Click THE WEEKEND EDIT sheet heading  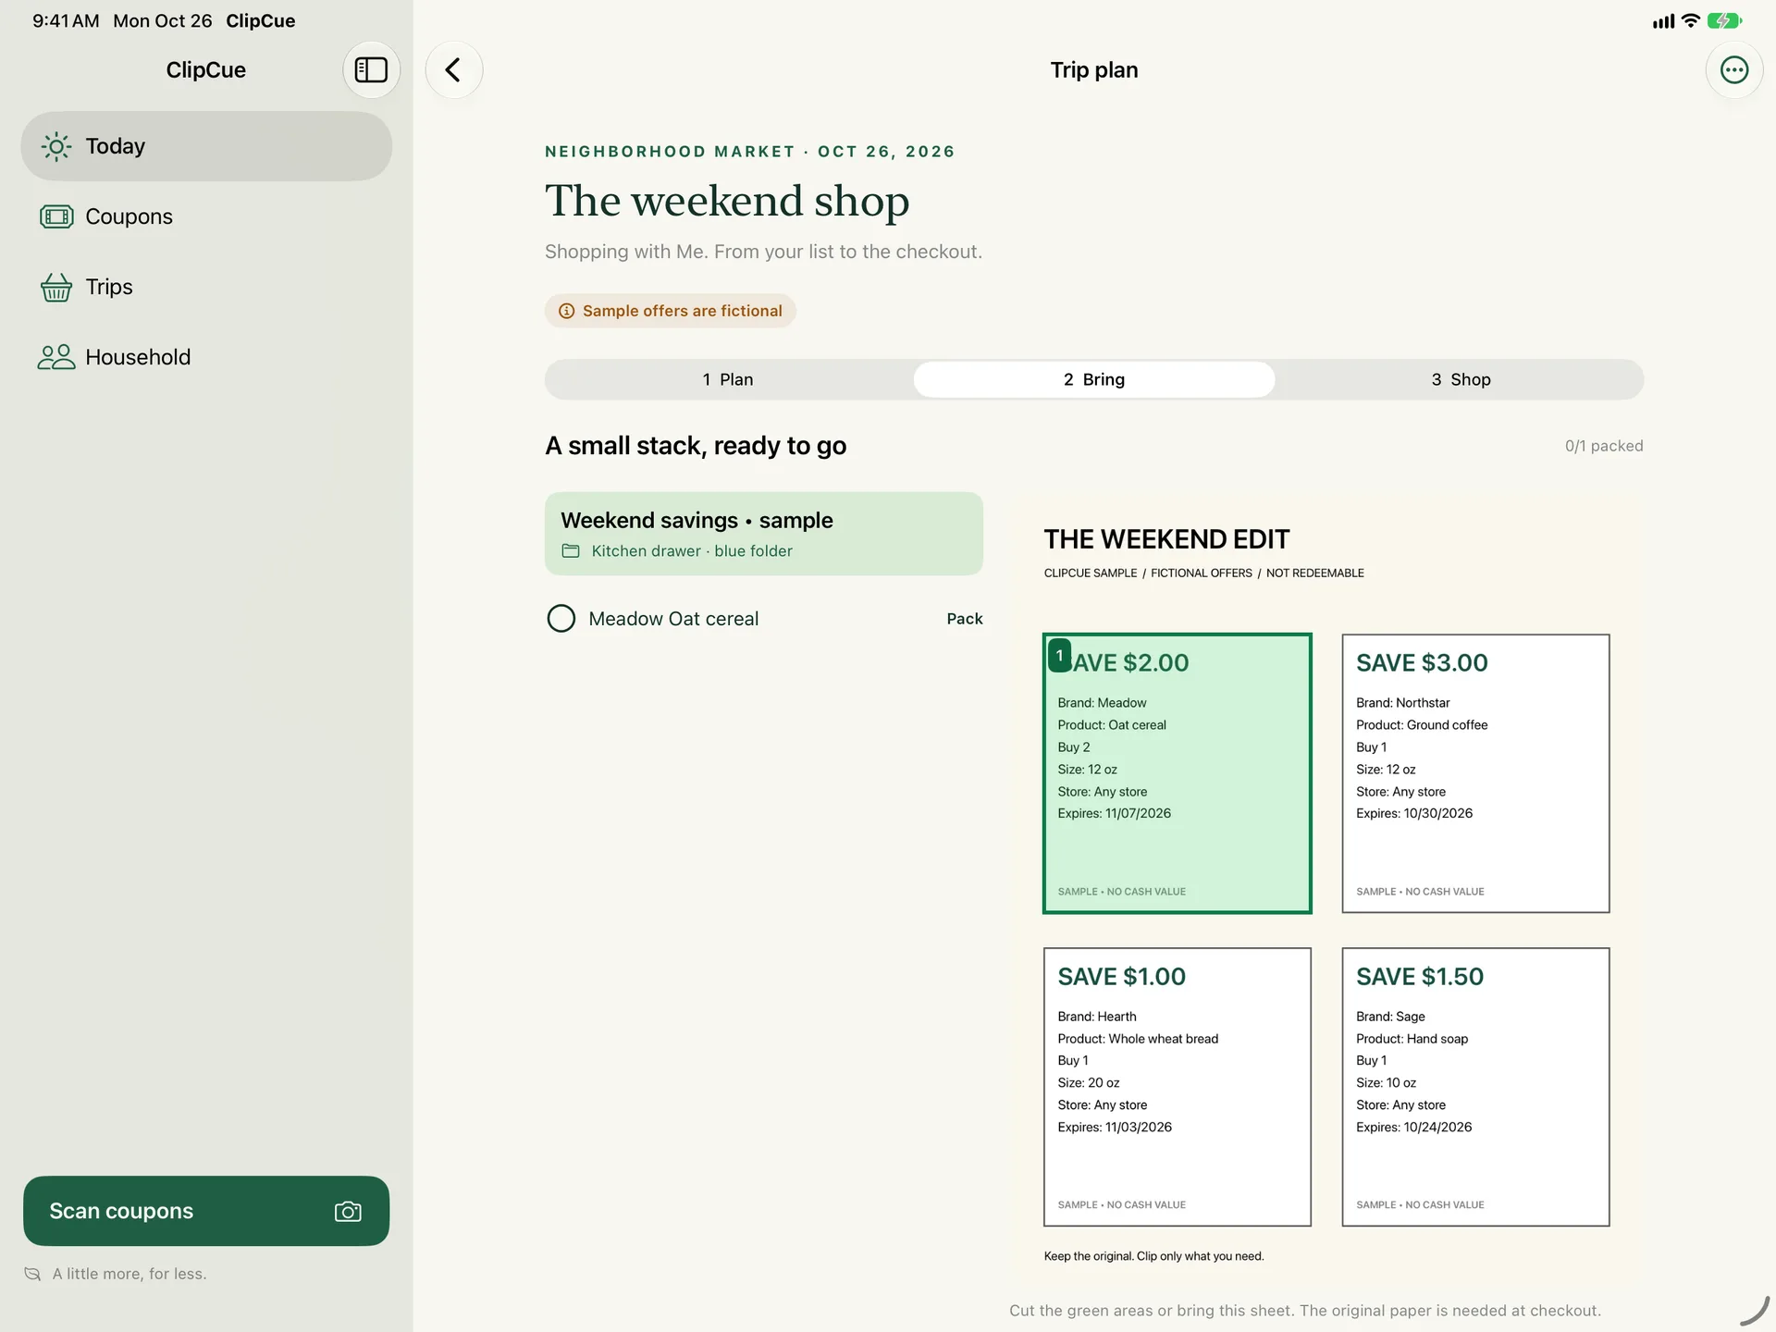[x=1166, y=539]
